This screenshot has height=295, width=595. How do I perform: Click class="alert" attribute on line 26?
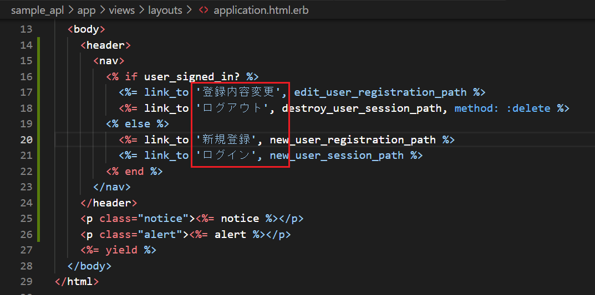click(141, 235)
